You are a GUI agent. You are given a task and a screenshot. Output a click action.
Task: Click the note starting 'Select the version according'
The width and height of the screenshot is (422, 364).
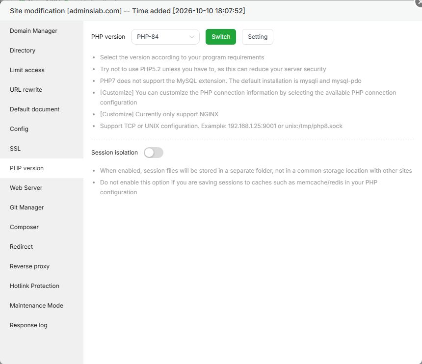point(182,57)
